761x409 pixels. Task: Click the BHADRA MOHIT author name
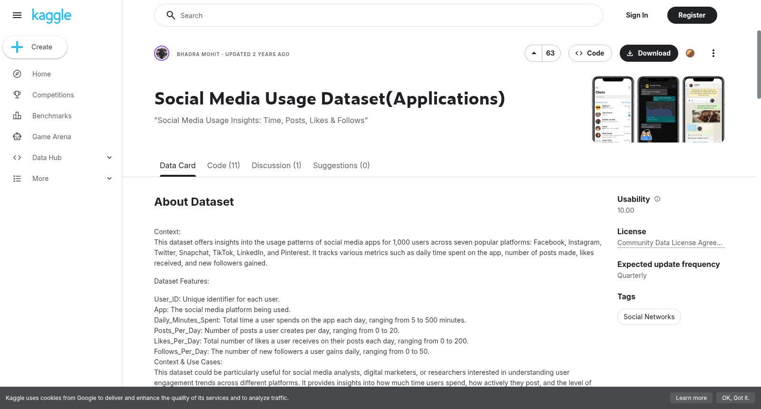(x=198, y=54)
